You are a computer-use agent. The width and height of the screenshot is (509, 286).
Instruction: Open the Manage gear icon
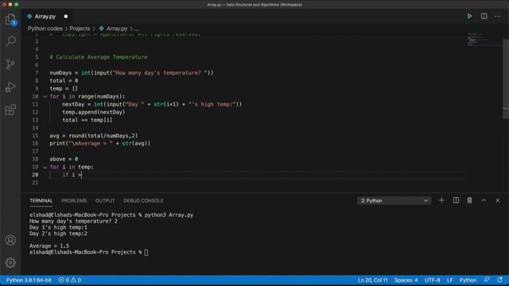pyautogui.click(x=10, y=263)
